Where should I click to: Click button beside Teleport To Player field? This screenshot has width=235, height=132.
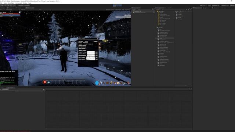tap(97, 52)
